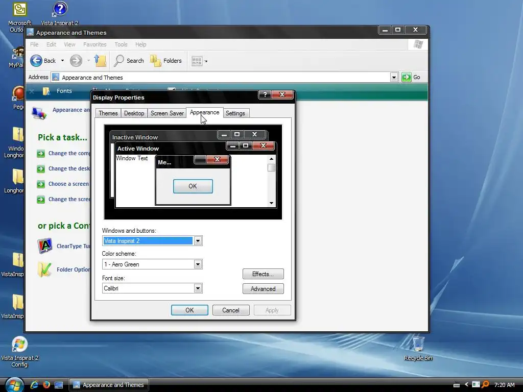Screen dimensions: 523x392
Task: Open the View menu
Action: tap(69, 44)
